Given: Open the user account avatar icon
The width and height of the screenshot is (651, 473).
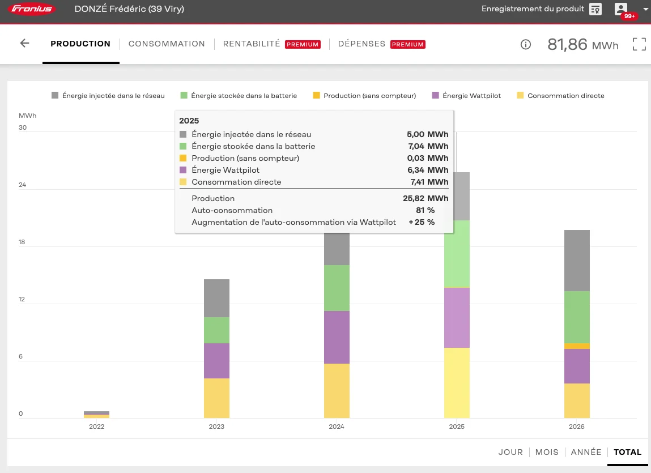Looking at the screenshot, I should point(621,8).
